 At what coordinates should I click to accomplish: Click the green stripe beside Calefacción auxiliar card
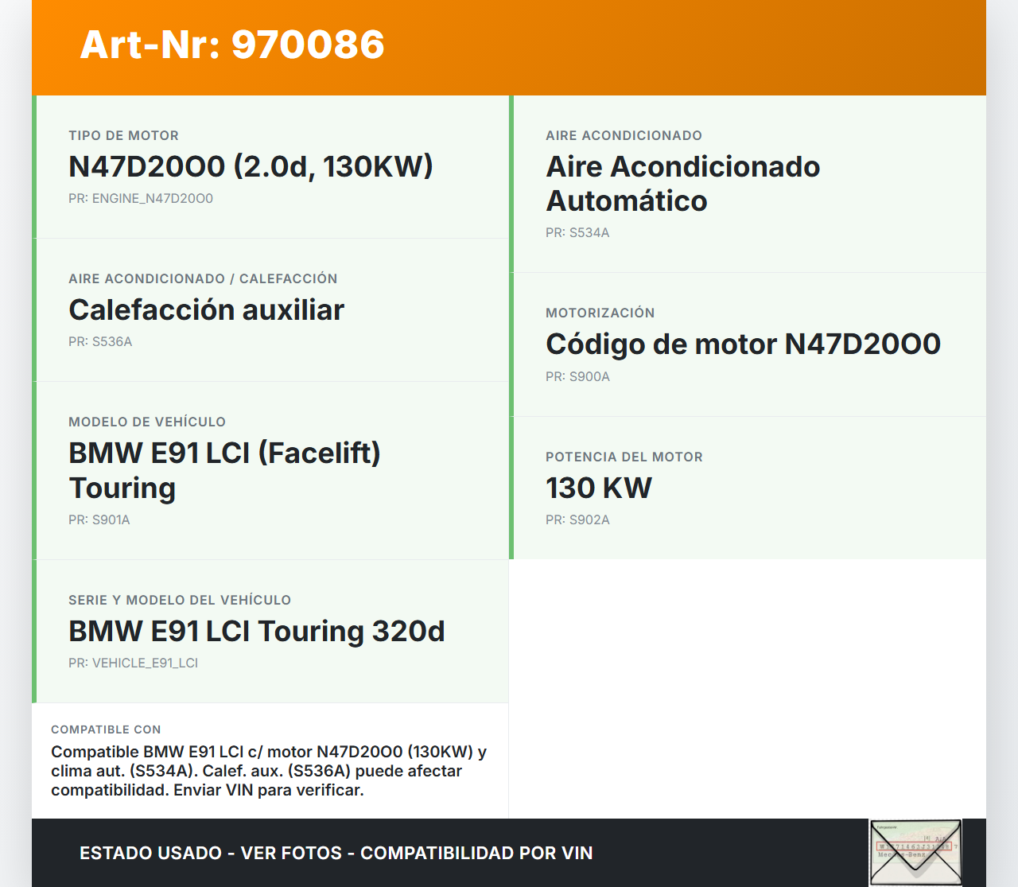(33, 310)
